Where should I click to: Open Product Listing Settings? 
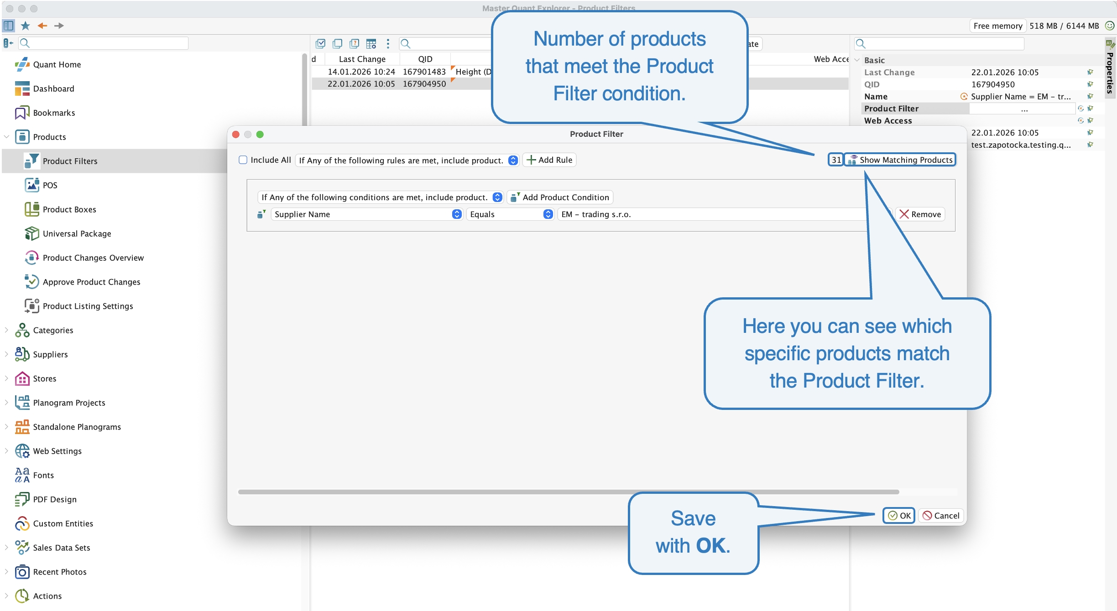click(x=88, y=306)
